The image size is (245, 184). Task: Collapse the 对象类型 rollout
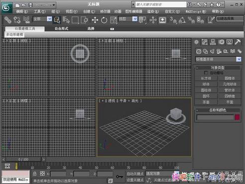click(218, 68)
